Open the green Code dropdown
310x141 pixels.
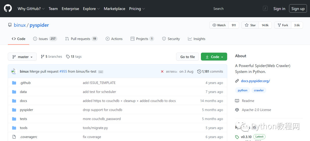click(214, 57)
